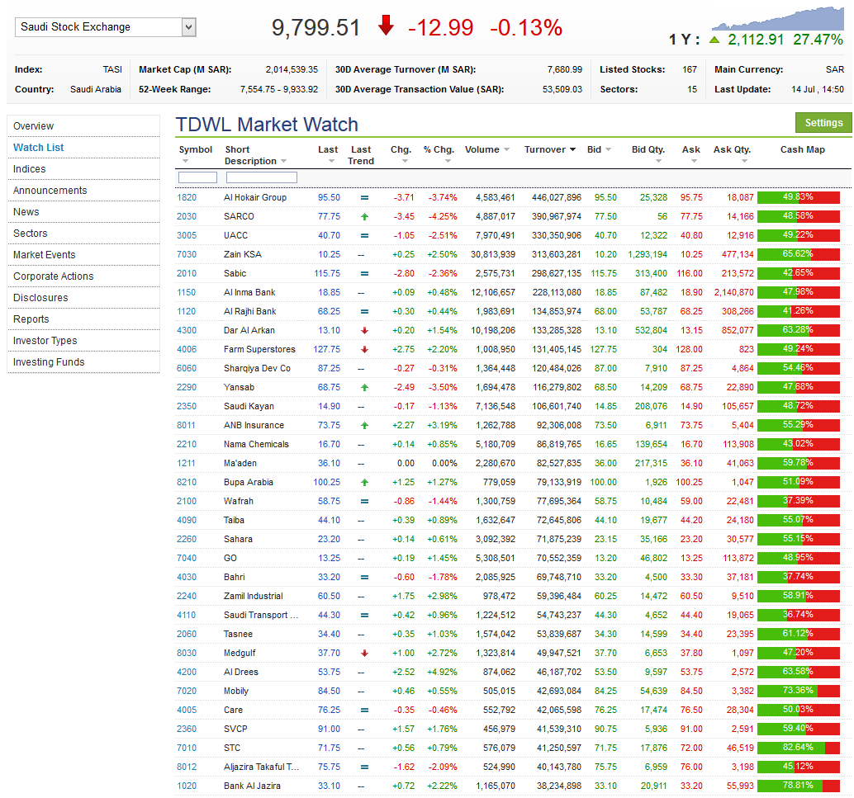Open the Last column sort arrow
Viewport: 854px width, 798px height.
(x=331, y=161)
